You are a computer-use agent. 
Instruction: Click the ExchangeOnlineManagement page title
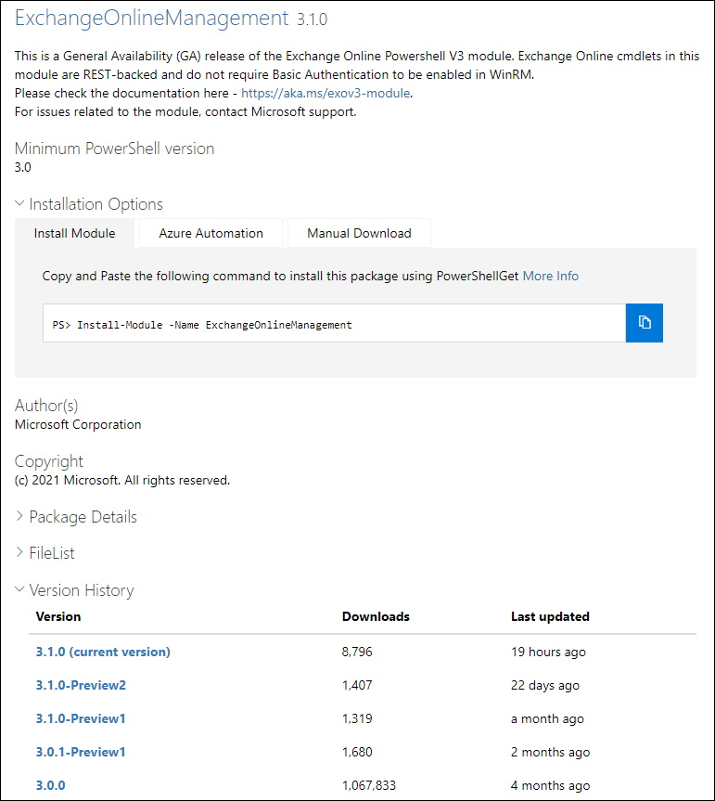click(151, 19)
